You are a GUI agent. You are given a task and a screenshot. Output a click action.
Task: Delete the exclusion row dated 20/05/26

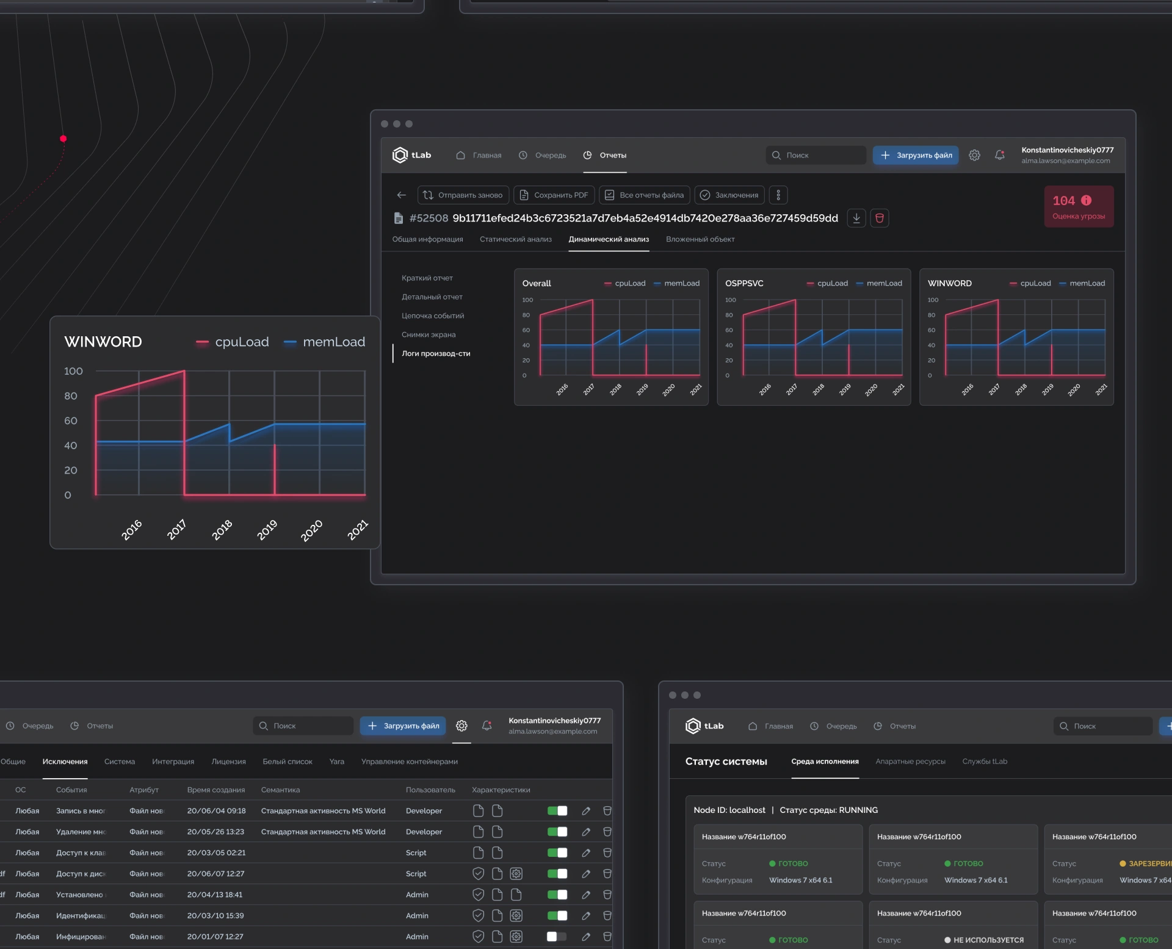tap(607, 832)
